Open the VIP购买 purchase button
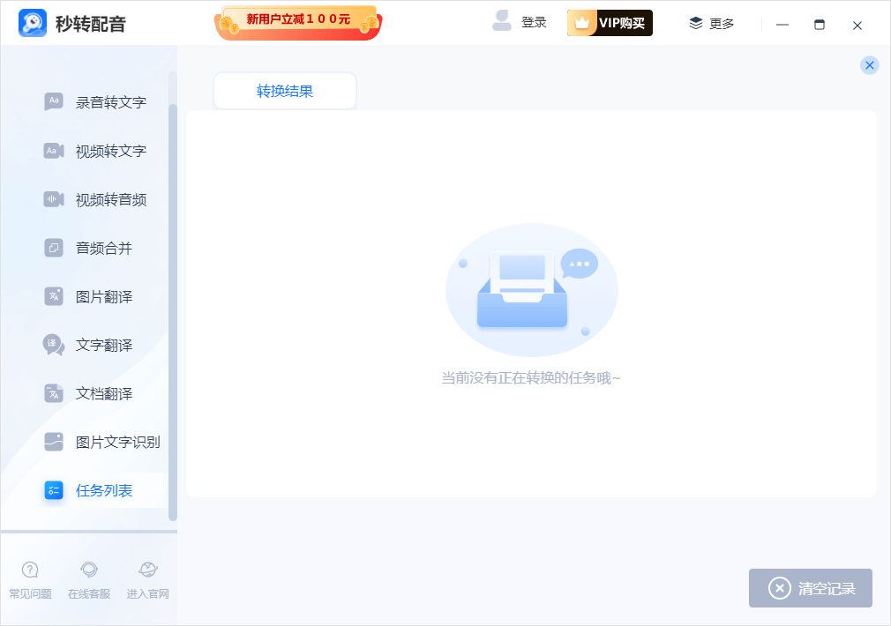The height and width of the screenshot is (626, 891). [x=610, y=23]
